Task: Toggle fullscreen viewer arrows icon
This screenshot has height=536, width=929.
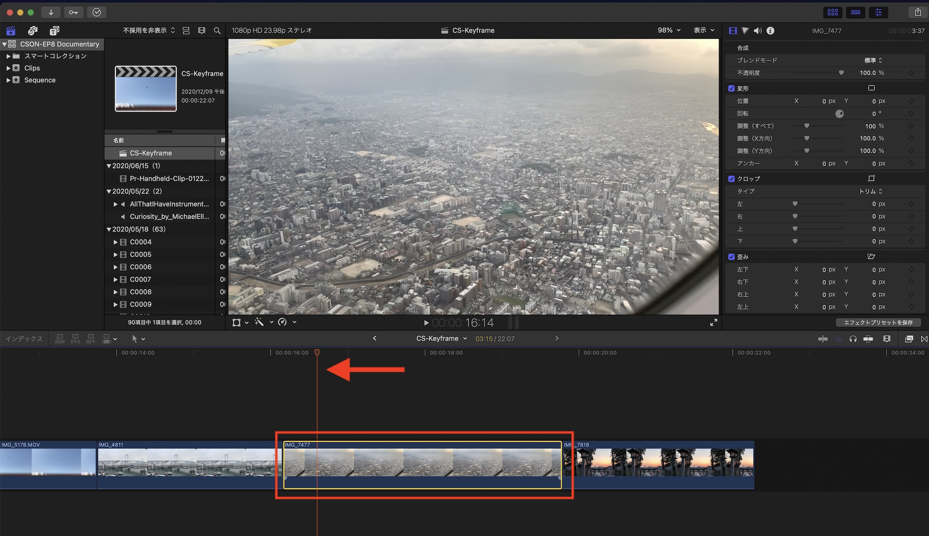Action: (x=713, y=322)
